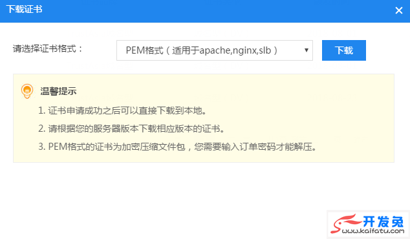Click tip 2 about 服务器版本
The width and height of the screenshot is (410, 239).
[131, 129]
